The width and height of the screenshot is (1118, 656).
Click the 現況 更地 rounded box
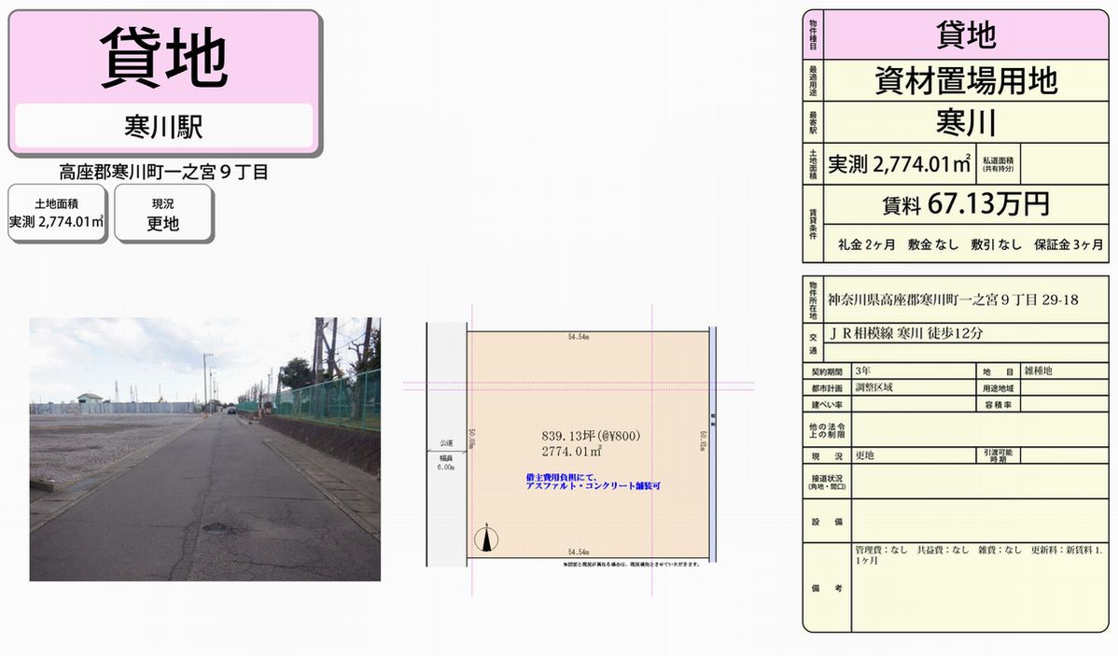pyautogui.click(x=163, y=213)
